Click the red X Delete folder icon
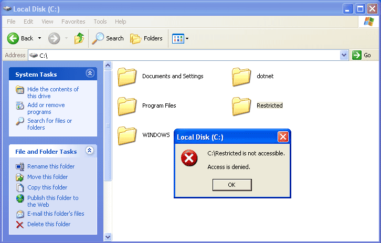Screen dimensions: 381x243 coord(20,225)
